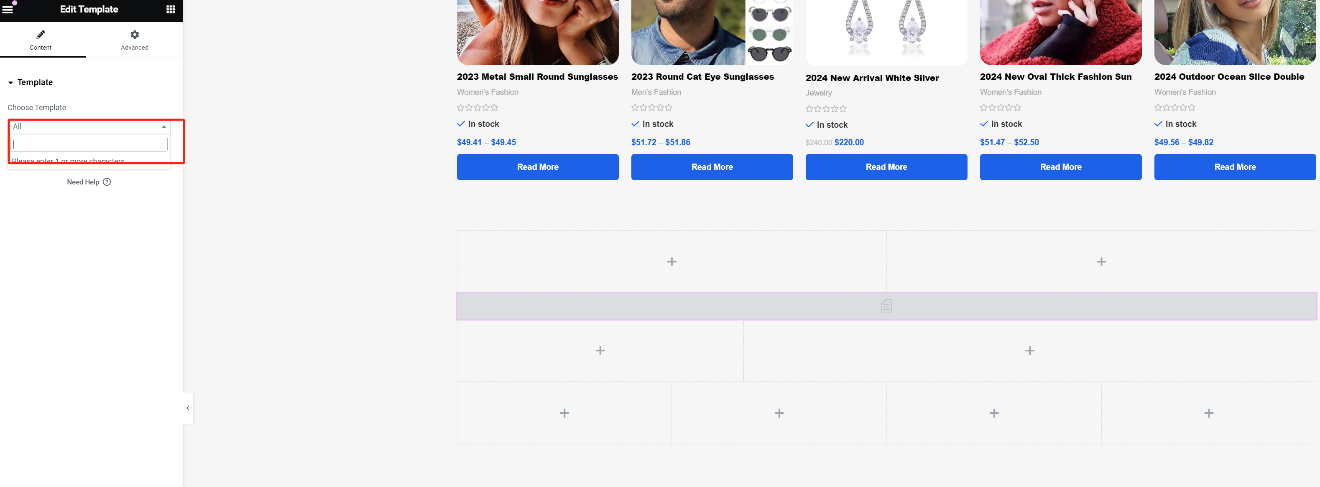Click the template search input field
This screenshot has height=487, width=1320.
89,144
